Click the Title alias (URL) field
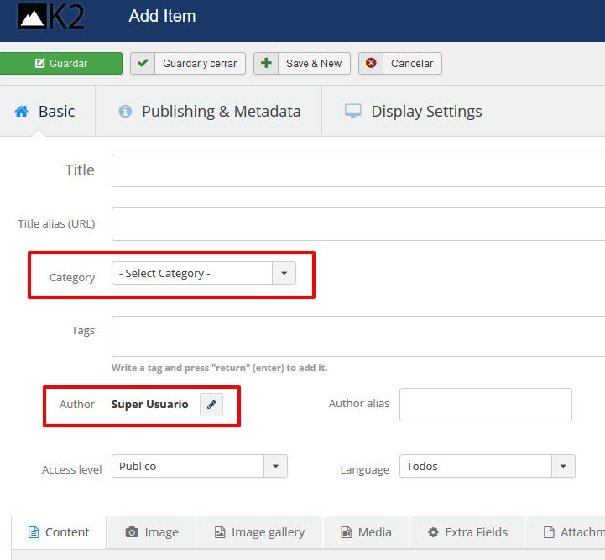This screenshot has width=605, height=560. 358,224
